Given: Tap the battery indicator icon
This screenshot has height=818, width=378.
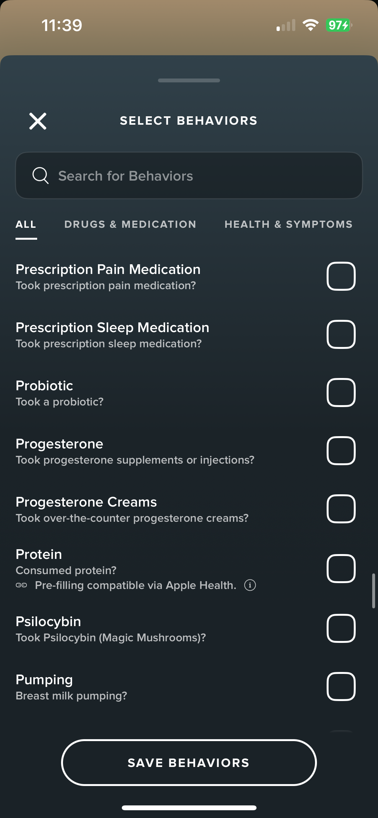Looking at the screenshot, I should 339,25.
